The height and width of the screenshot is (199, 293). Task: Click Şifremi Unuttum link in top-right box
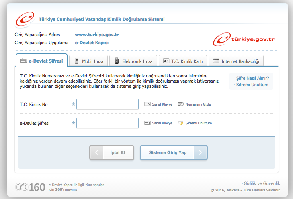coord(252,85)
